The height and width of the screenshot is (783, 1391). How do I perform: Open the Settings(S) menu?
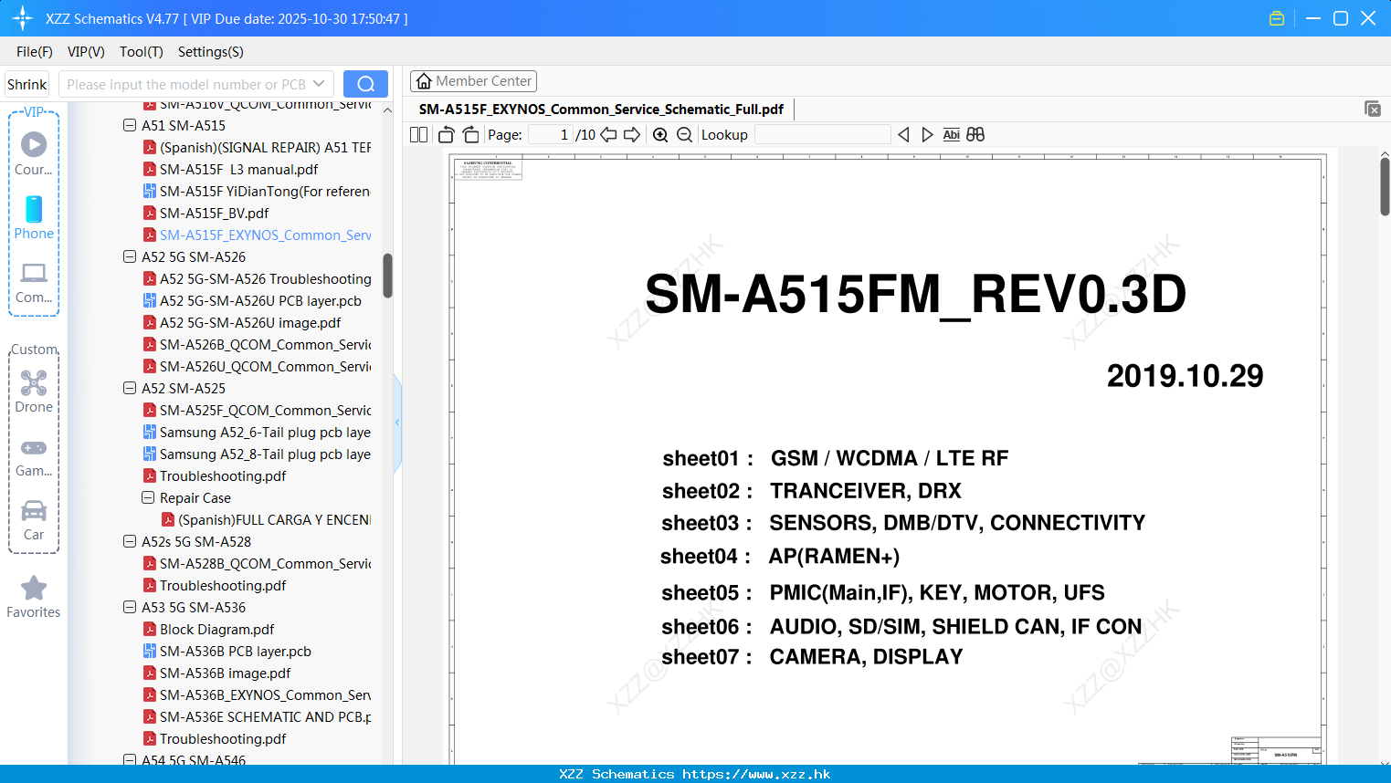(211, 52)
